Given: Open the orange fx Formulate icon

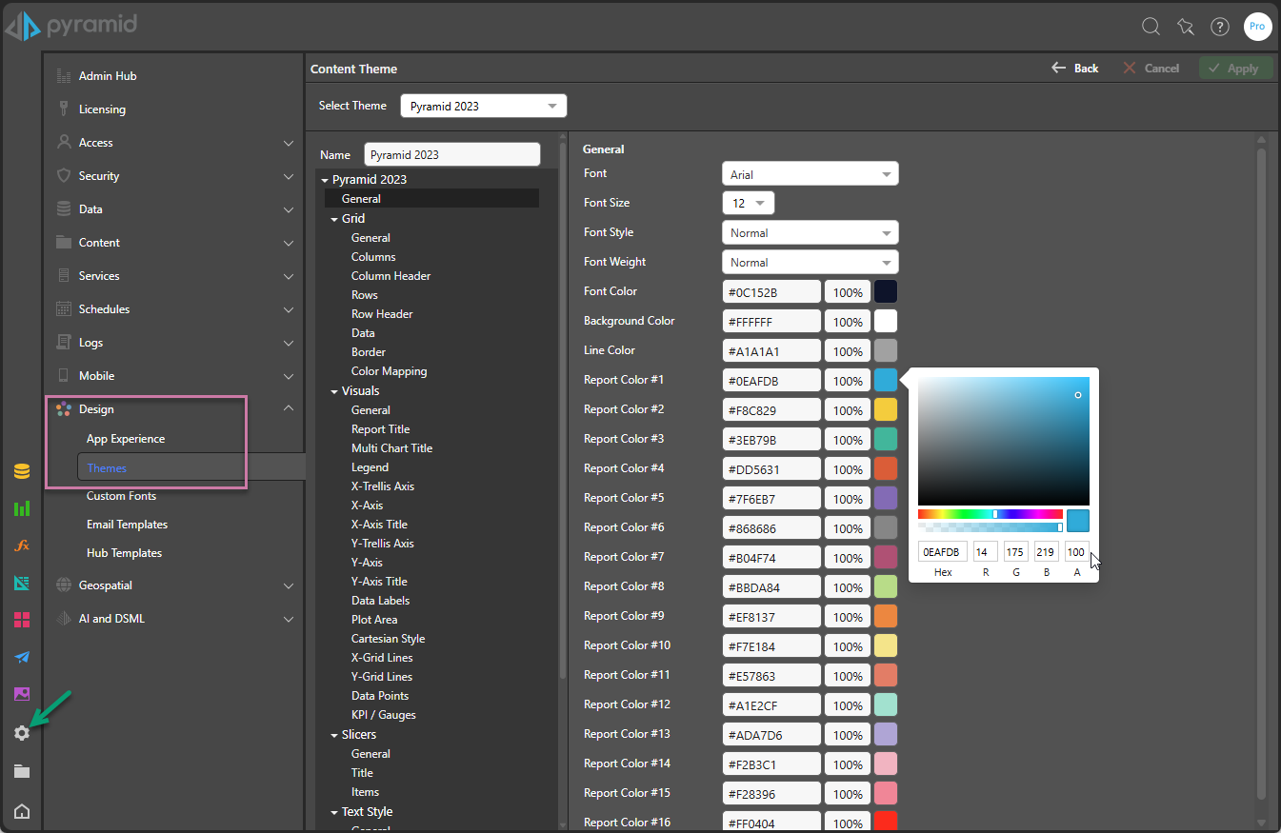Looking at the screenshot, I should point(22,545).
